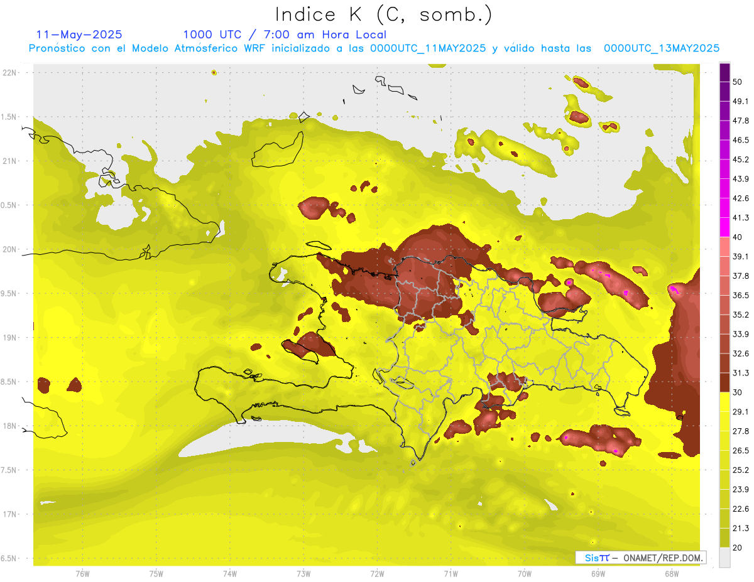Click the colorbar value "35.2"
Viewport: 754px width, 582px height.
pos(741,315)
